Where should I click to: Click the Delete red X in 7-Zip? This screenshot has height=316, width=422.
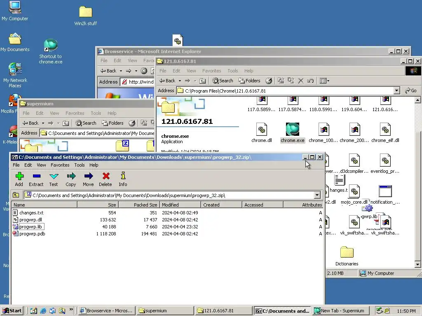[x=105, y=179]
